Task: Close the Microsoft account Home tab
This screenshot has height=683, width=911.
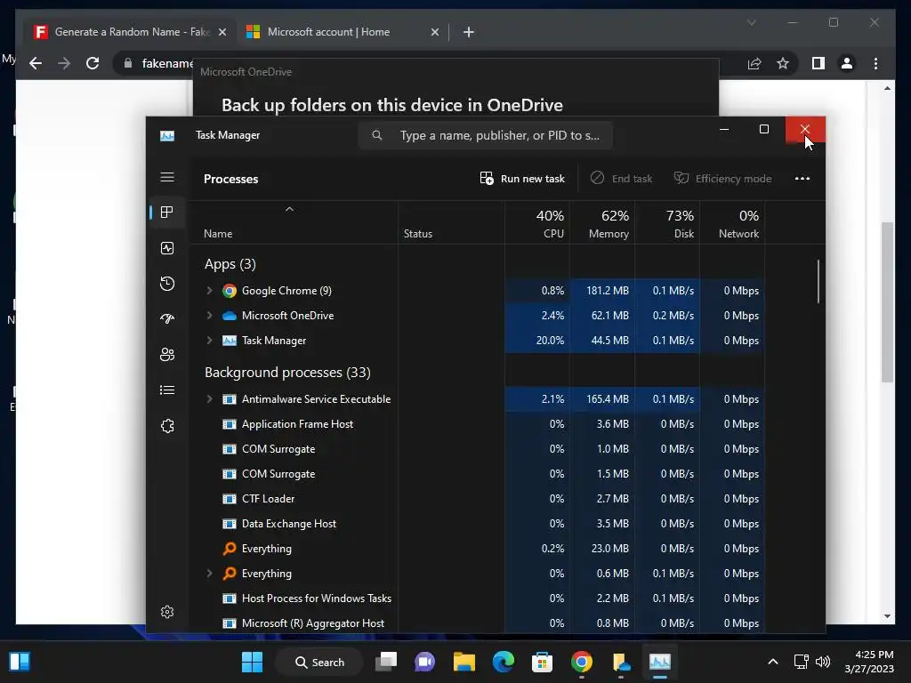Action: tap(434, 32)
